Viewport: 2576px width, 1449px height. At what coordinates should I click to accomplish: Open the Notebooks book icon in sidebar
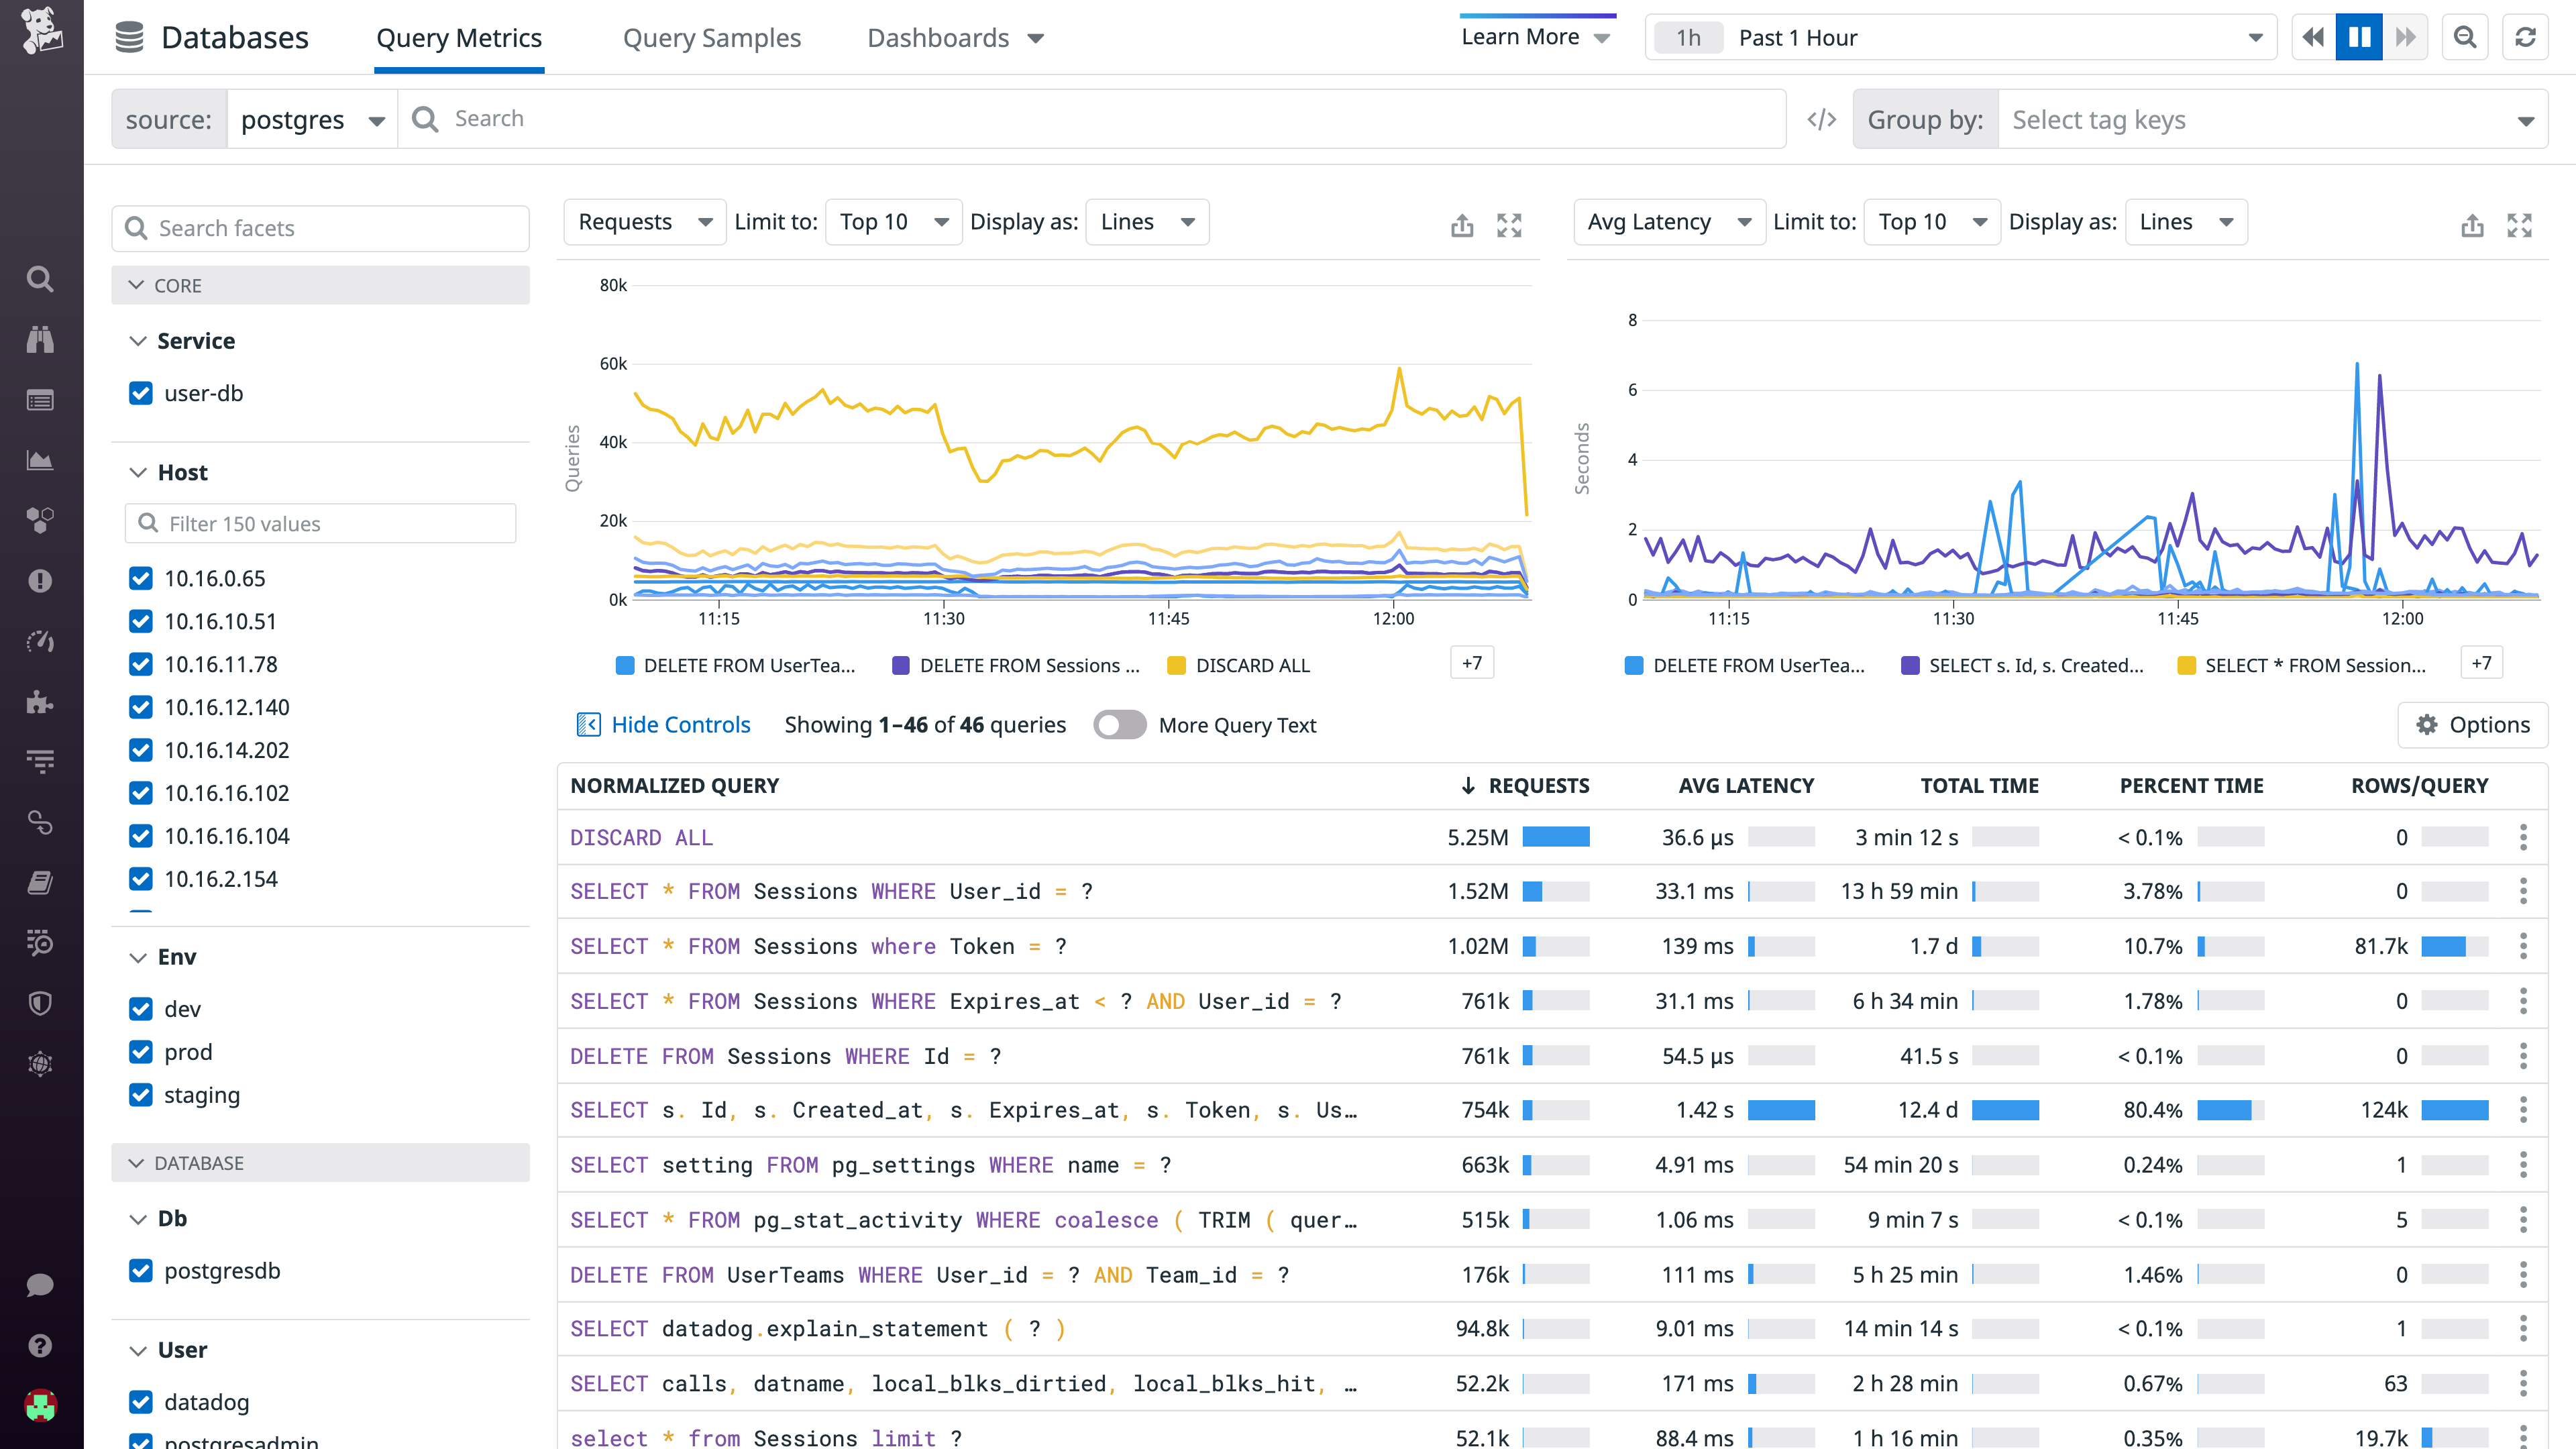coord(40,882)
